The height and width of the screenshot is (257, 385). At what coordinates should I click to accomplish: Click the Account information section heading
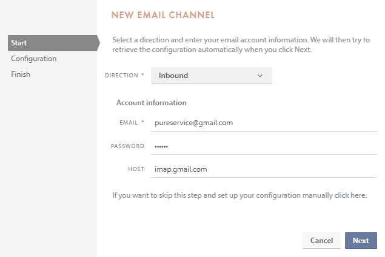[152, 103]
